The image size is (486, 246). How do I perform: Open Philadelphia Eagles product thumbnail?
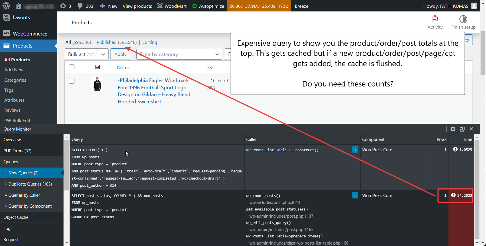pos(97,84)
